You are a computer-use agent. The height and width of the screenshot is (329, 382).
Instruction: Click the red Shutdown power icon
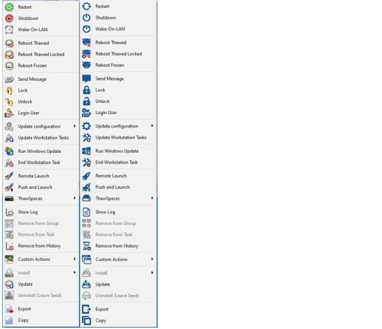9,18
